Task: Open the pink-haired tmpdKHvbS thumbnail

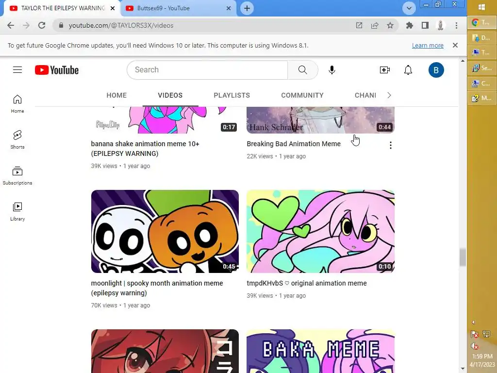Action: [x=320, y=231]
